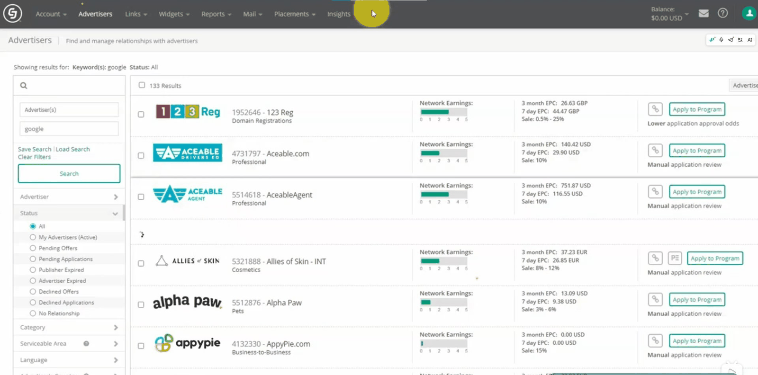The image size is (758, 375).
Task: Open the appypie logo
Action: click(x=188, y=343)
